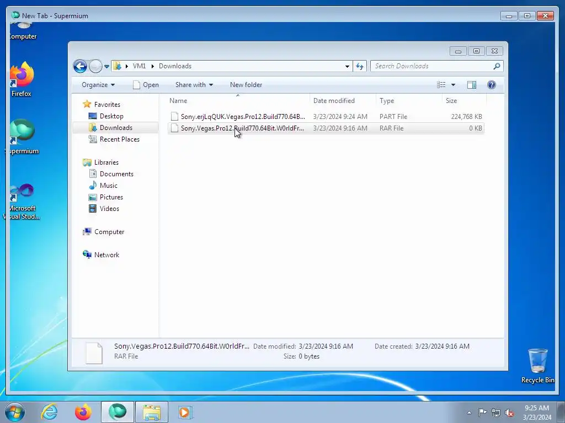Open the Videos library
This screenshot has width=565, height=423.
(x=109, y=209)
